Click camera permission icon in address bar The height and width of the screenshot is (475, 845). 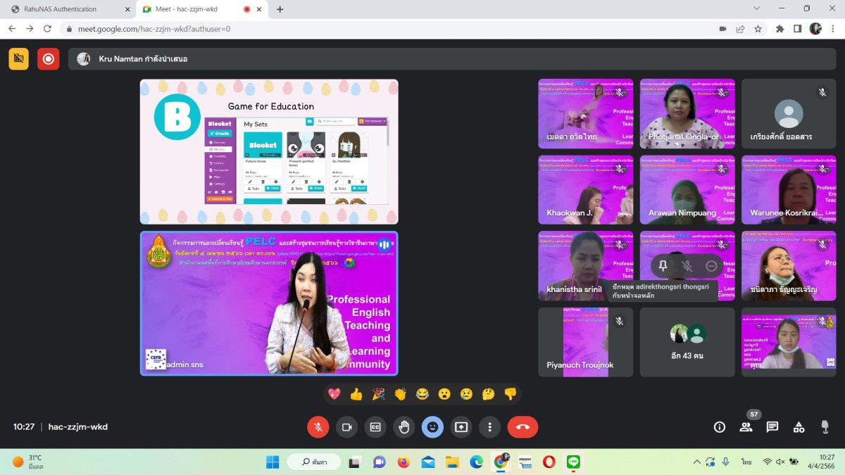[x=722, y=29]
